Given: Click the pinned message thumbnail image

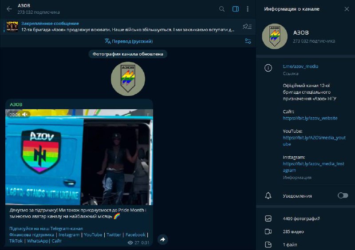Looking at the screenshot, I should [x=12, y=27].
